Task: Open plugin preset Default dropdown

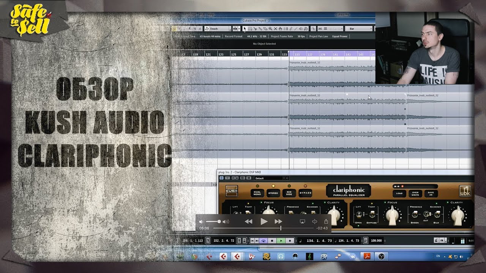Action: tap(270, 178)
